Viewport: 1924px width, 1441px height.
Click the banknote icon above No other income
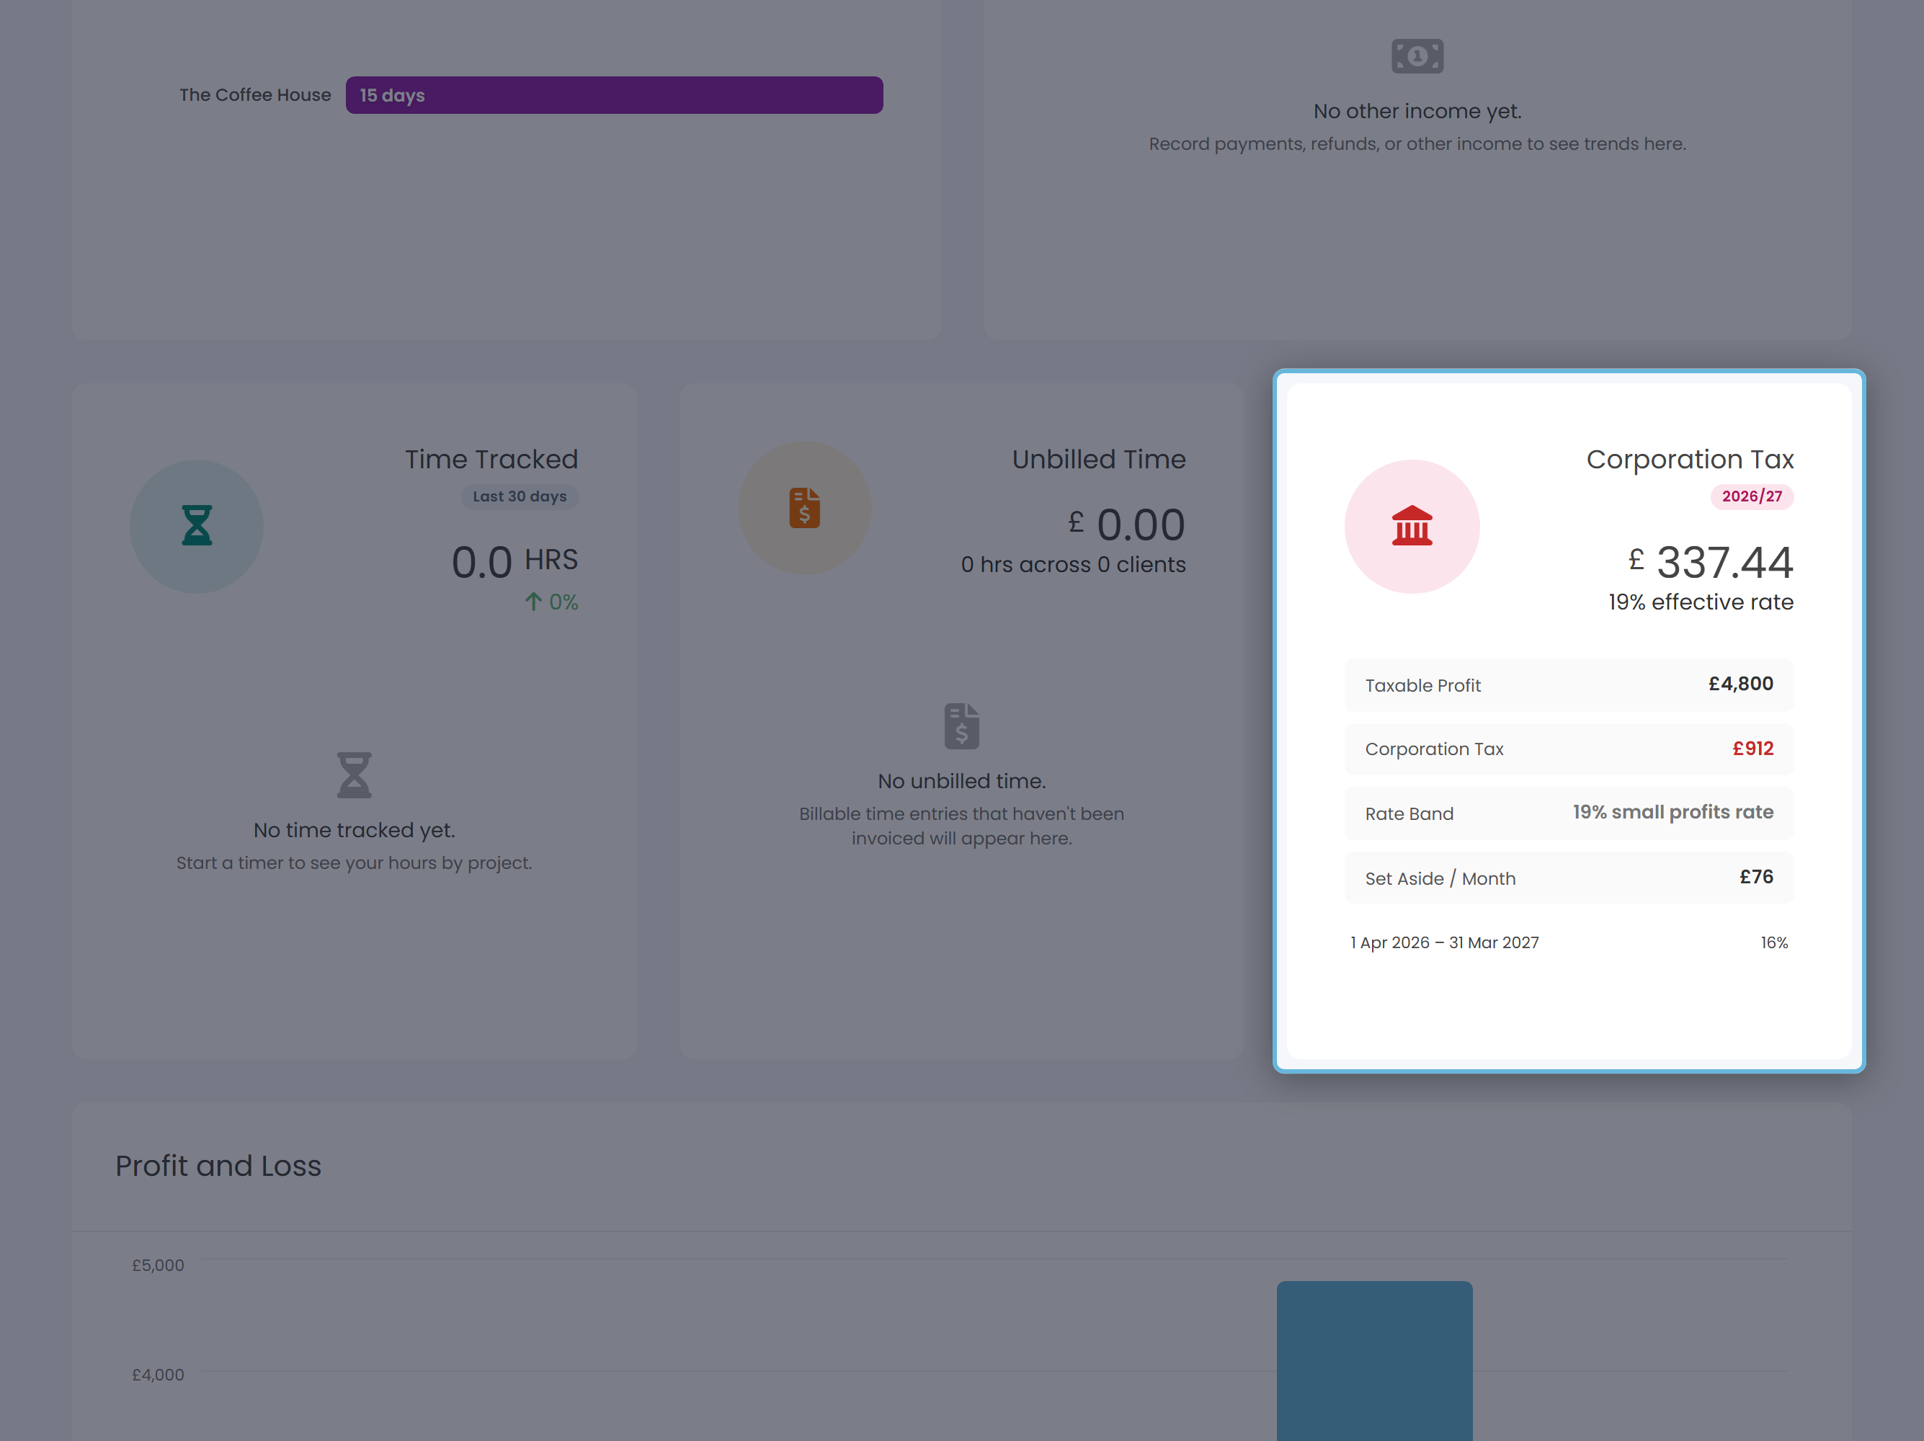(1417, 56)
